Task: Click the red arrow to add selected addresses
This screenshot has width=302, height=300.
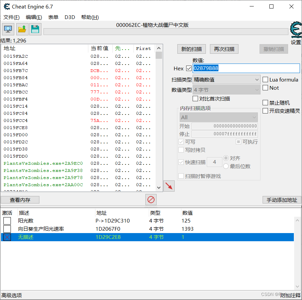Action: coord(169,186)
